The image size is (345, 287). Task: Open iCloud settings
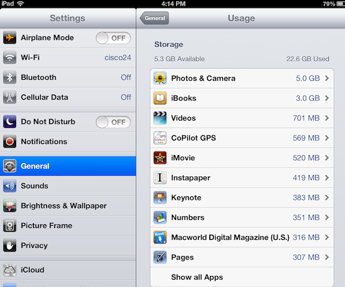[x=68, y=270]
